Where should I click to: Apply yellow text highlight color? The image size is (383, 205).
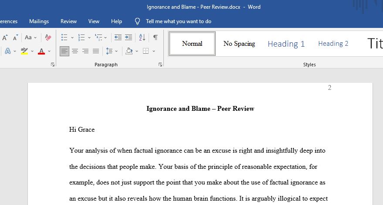click(24, 51)
